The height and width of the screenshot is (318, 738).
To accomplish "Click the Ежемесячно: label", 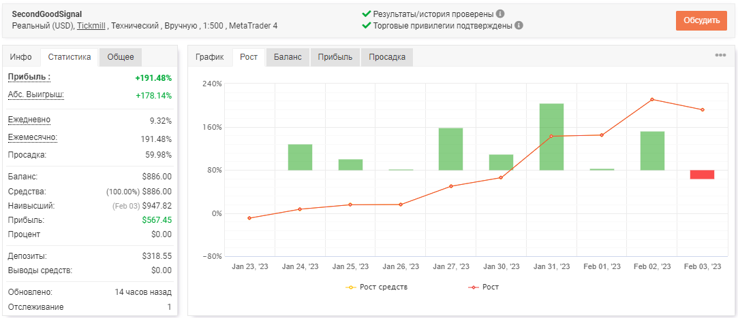I will coord(33,137).
